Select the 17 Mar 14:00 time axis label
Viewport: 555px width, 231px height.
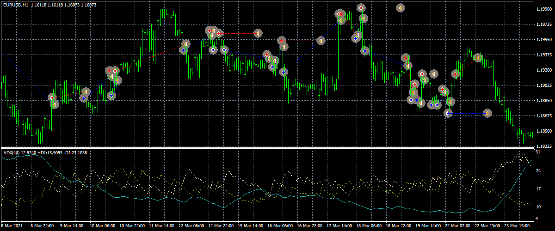click(340, 226)
